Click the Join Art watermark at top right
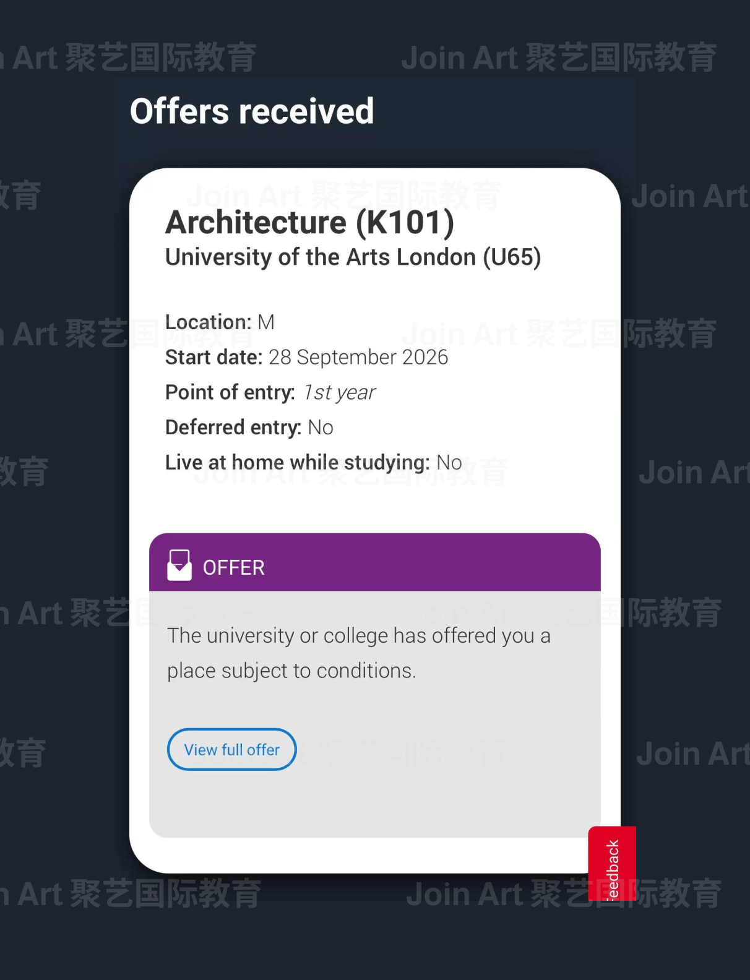 coord(559,59)
